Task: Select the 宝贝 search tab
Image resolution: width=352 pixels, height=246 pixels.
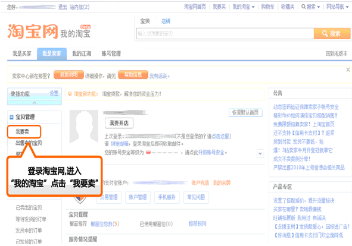Action: coord(145,21)
